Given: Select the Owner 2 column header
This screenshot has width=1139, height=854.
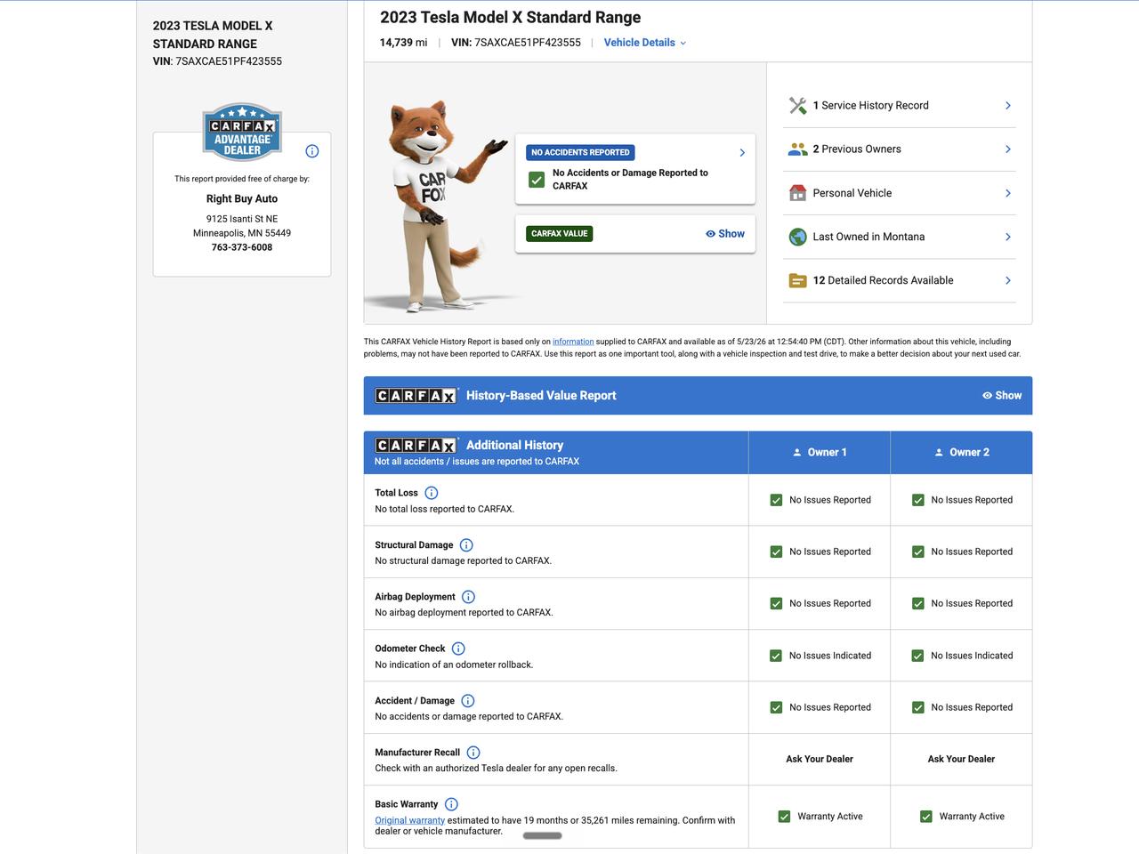Looking at the screenshot, I should (962, 453).
